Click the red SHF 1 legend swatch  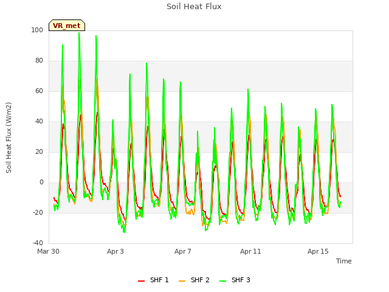tap(141, 281)
